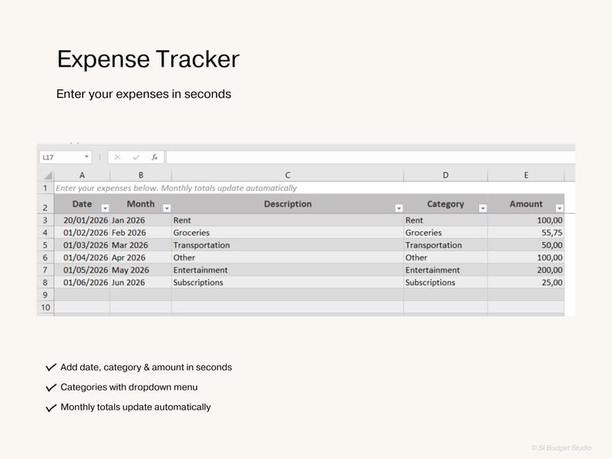Image resolution: width=612 pixels, height=459 pixels.
Task: Select the Apr 2026 month cell
Action: (140, 257)
